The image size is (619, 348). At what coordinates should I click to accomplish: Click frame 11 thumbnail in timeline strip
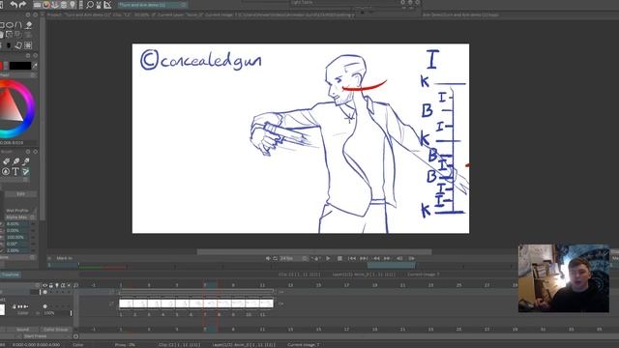pyautogui.click(x=266, y=304)
